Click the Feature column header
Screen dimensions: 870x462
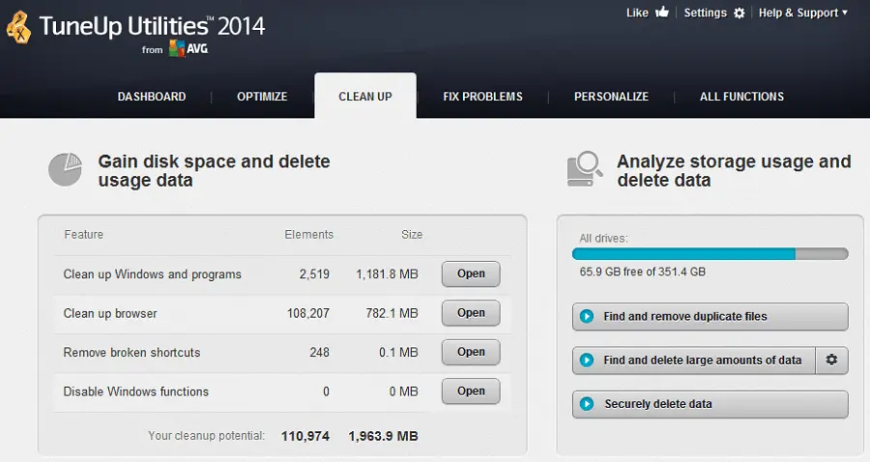tap(83, 235)
